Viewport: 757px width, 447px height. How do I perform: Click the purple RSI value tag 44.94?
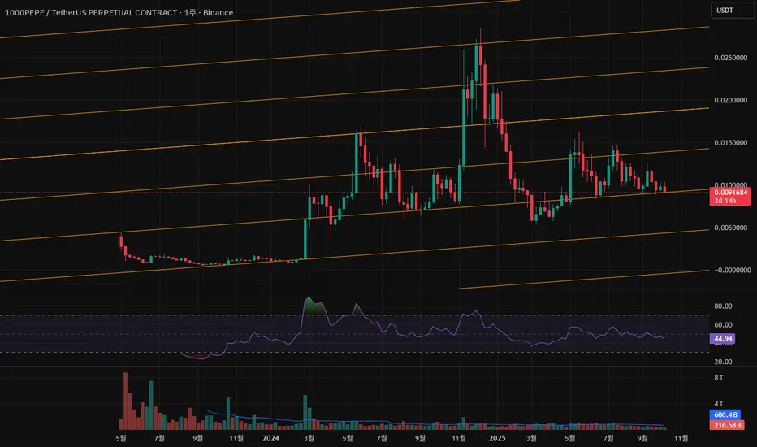[x=723, y=339]
